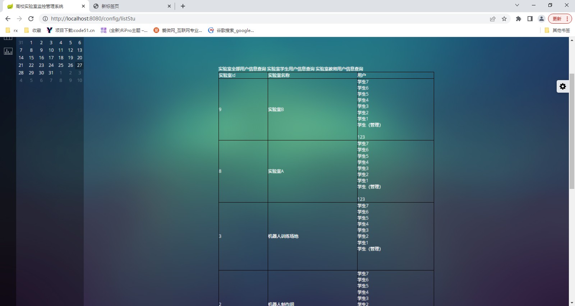575x306 pixels.
Task: Select day 15 in the calendar
Action: pyautogui.click(x=31, y=58)
